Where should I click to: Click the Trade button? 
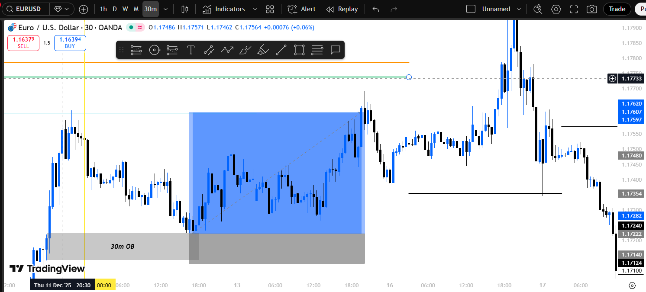point(617,9)
